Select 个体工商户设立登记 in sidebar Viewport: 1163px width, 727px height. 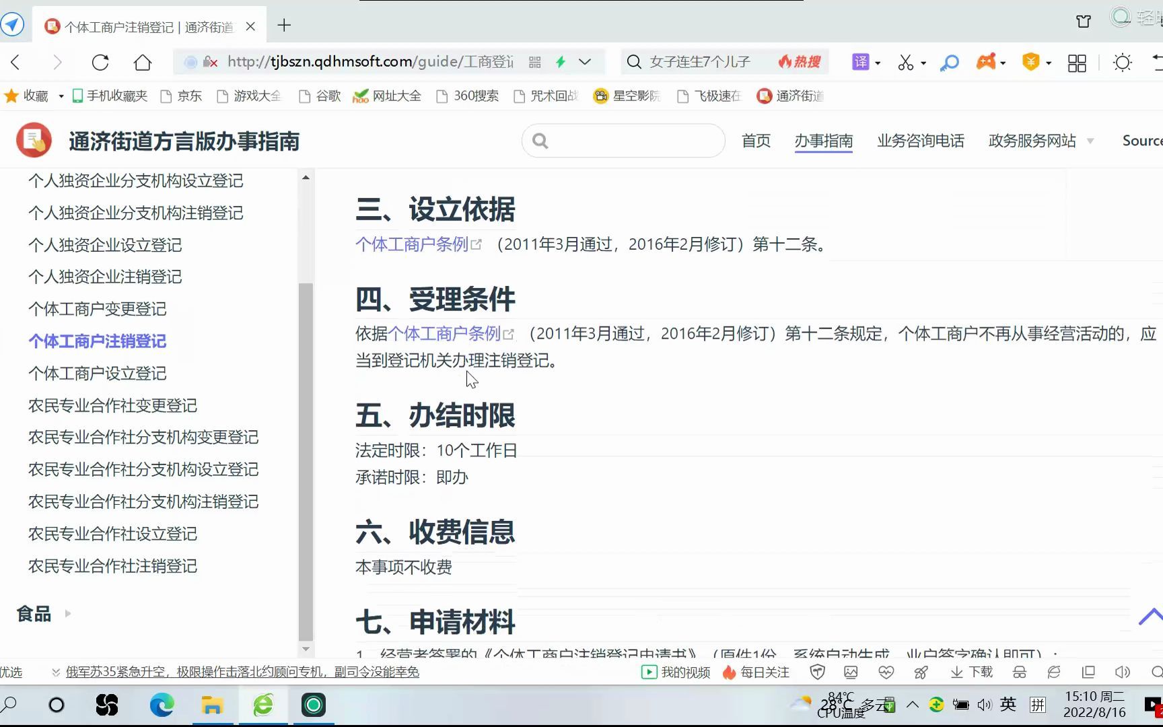(98, 374)
